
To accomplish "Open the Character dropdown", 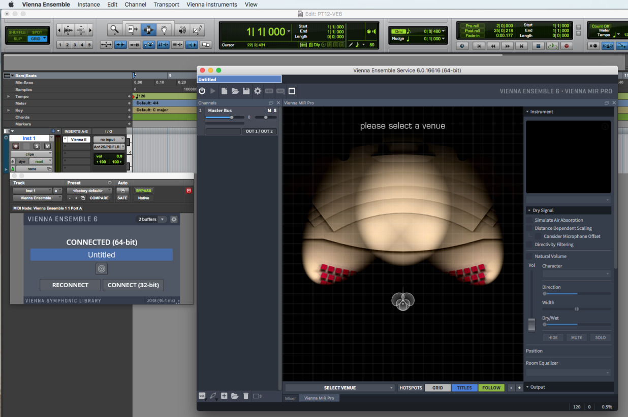I will point(576,274).
